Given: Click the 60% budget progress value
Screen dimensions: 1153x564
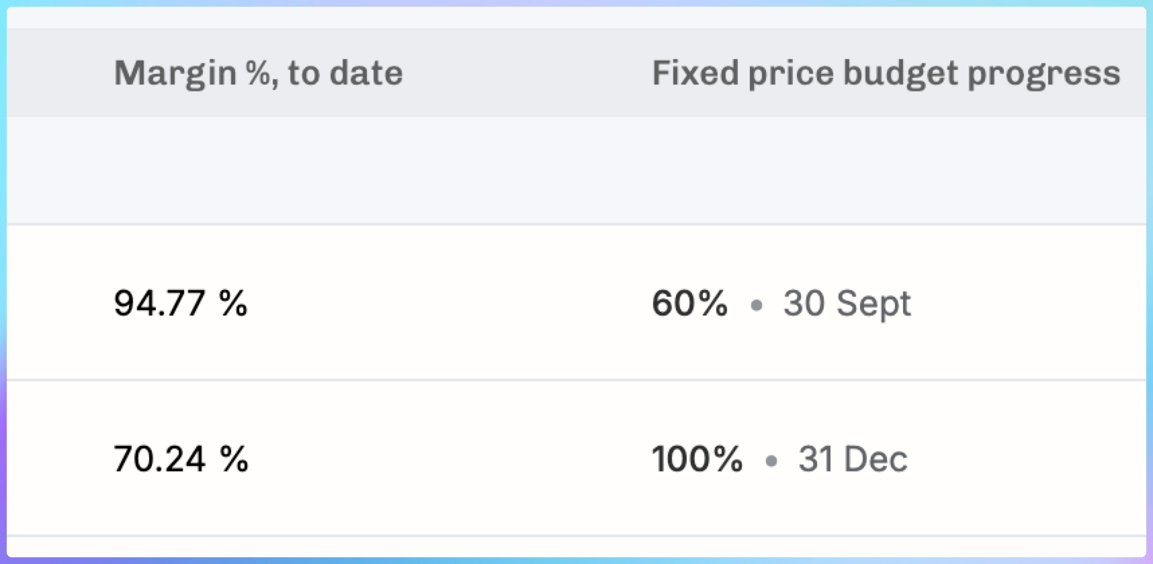Looking at the screenshot, I should coord(689,303).
